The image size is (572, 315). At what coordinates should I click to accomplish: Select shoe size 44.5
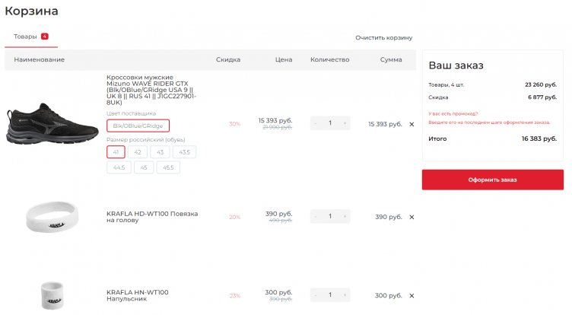coord(119,167)
